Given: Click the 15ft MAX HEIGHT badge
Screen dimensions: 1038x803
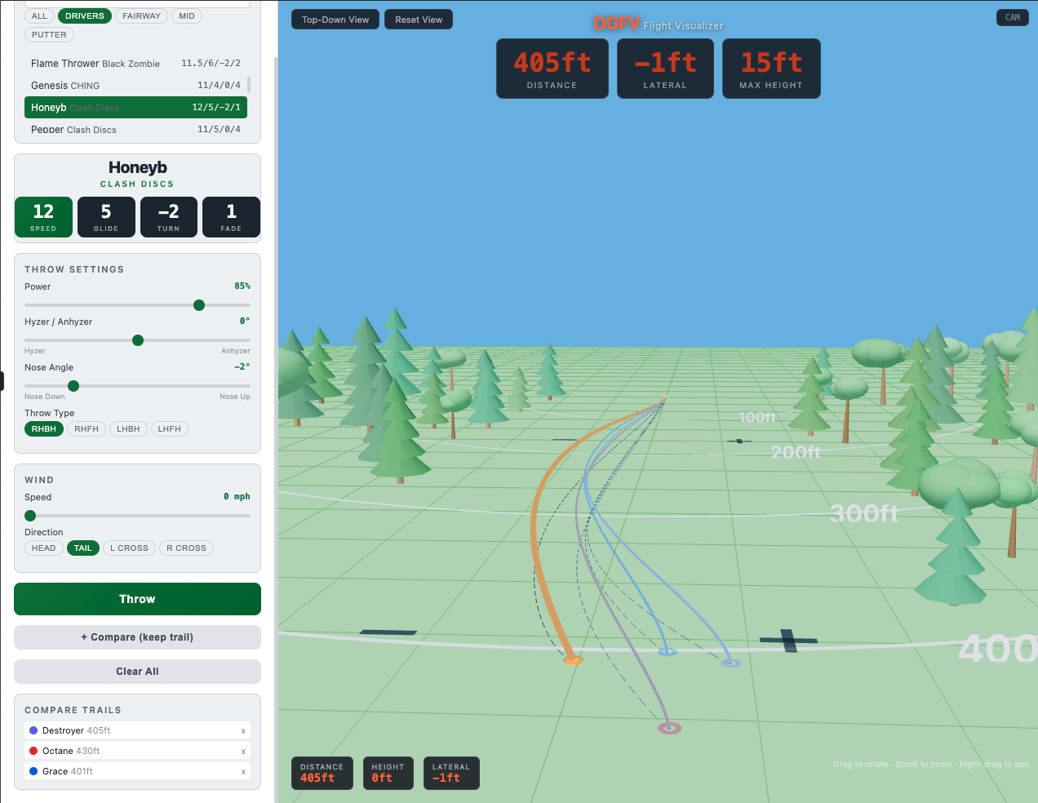Looking at the screenshot, I should (x=770, y=69).
